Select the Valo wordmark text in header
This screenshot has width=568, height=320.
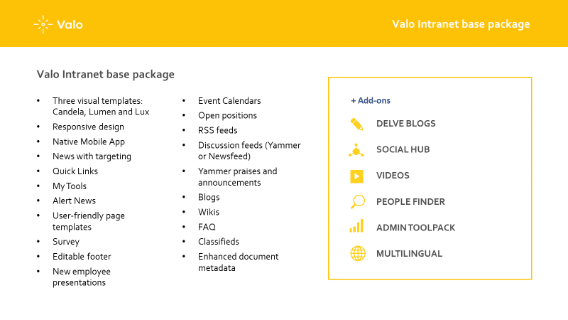click(x=70, y=25)
